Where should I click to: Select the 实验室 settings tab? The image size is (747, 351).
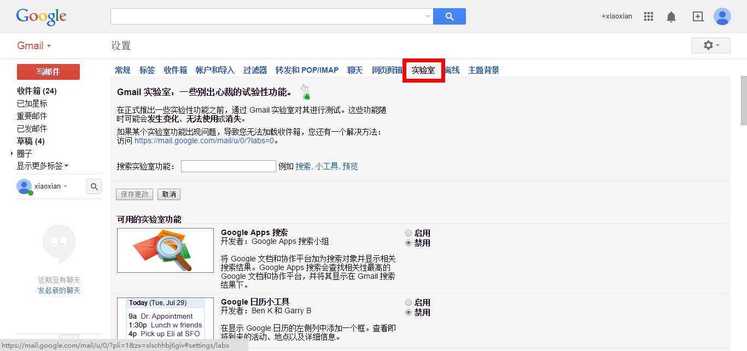coord(423,70)
